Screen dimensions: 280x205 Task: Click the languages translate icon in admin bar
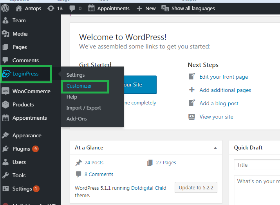pos(165,8)
